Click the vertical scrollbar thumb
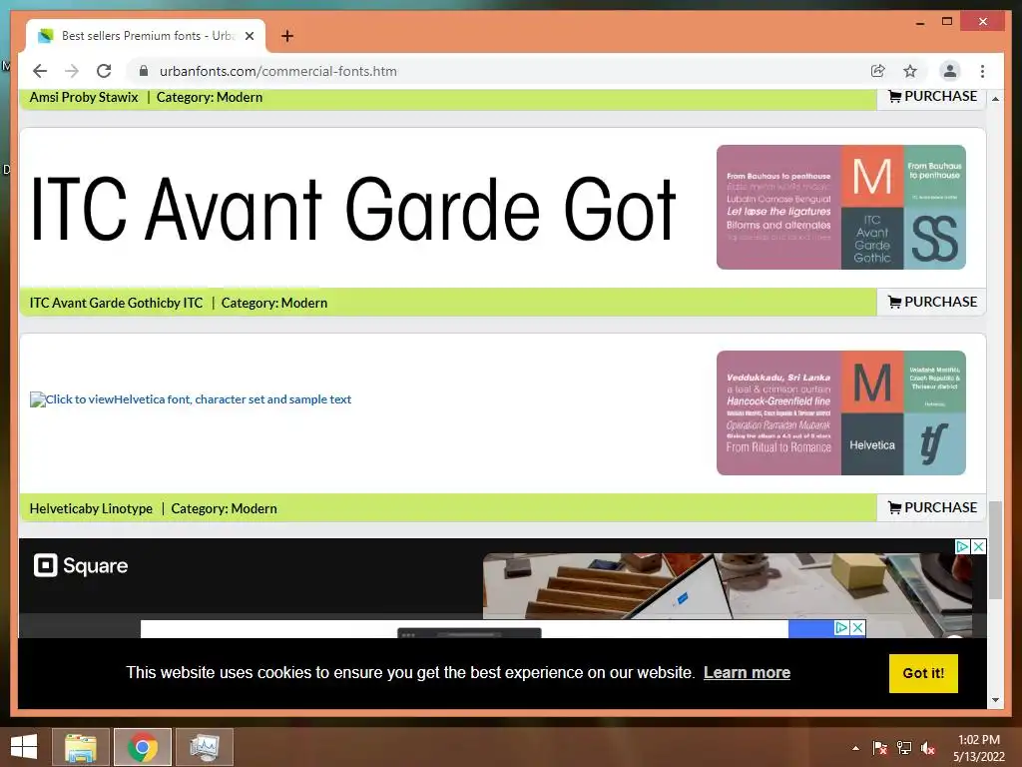The width and height of the screenshot is (1022, 767). coord(995,550)
